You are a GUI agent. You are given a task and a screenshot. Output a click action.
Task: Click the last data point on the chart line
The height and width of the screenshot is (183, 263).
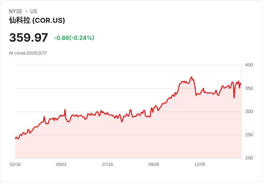pyautogui.click(x=241, y=83)
